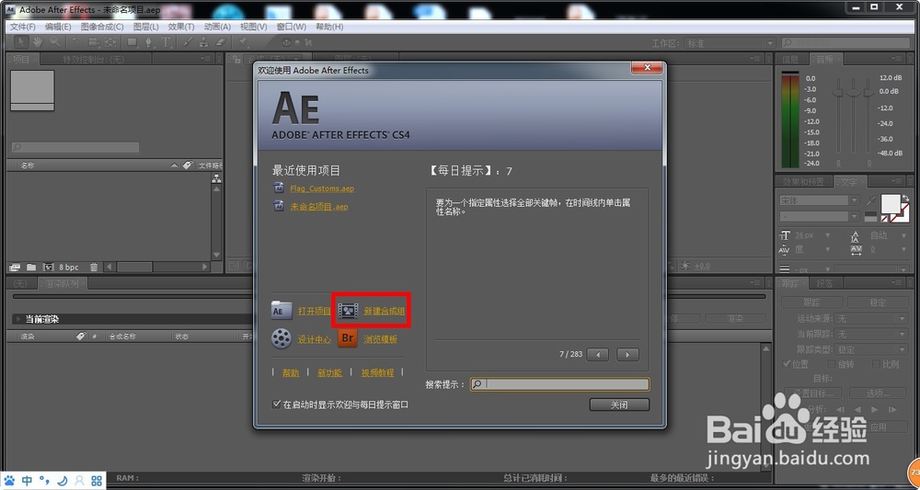Toggle show welcome window at startup checkbox
This screenshot has width=920, height=490.
[277, 405]
